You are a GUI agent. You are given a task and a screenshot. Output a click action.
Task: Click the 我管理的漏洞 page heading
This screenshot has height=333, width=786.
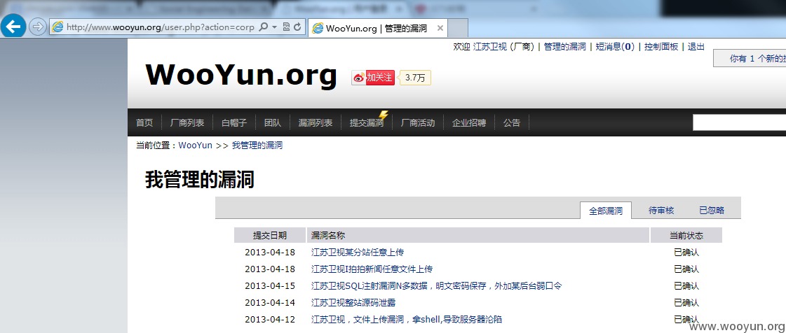click(200, 180)
